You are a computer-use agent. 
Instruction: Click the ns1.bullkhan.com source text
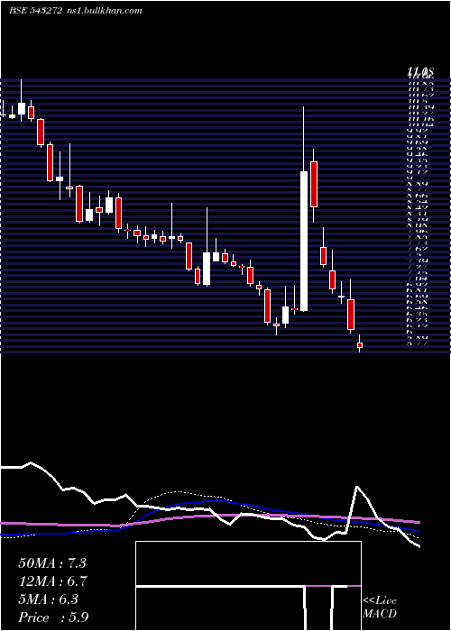pyautogui.click(x=104, y=11)
